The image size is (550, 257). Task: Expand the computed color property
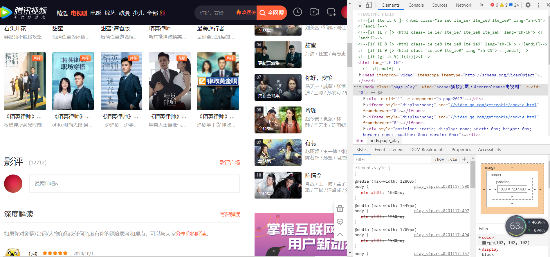pyautogui.click(x=480, y=237)
